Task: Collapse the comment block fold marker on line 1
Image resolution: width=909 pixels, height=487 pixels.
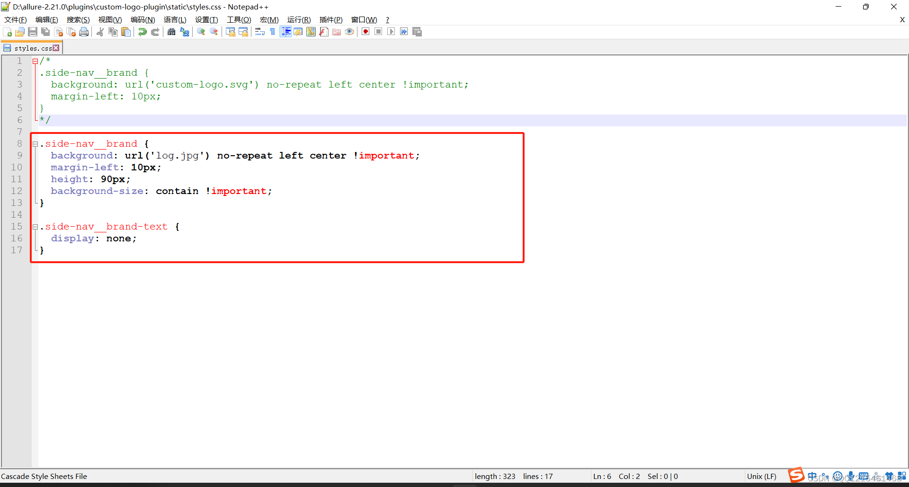Action: coord(35,61)
